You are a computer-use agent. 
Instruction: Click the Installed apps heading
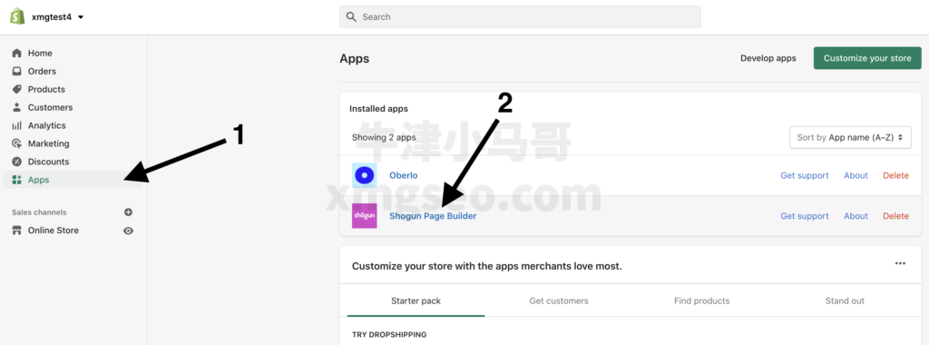point(378,109)
